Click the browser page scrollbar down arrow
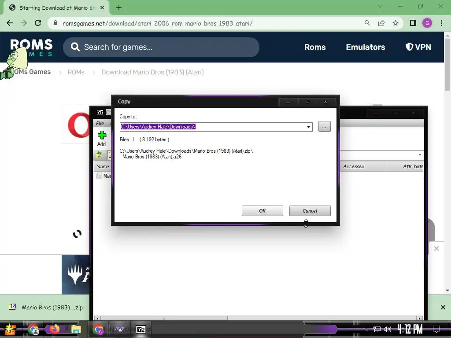 [x=447, y=290]
